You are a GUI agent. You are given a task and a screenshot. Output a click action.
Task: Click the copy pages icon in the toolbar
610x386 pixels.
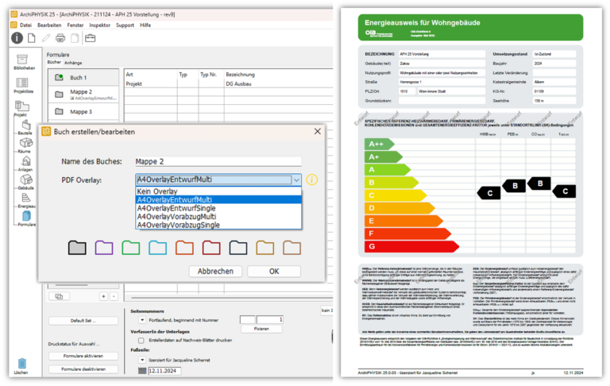pyautogui.click(x=75, y=38)
